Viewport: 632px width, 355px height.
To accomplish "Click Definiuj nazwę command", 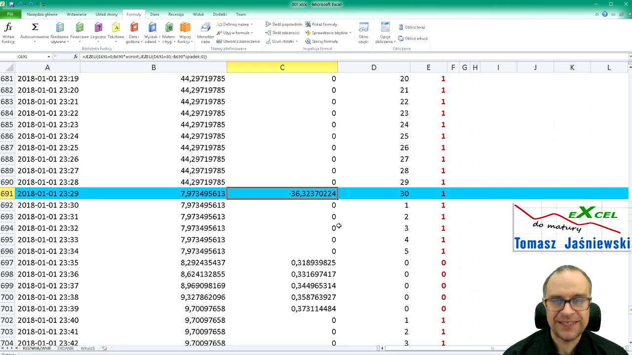I will (235, 24).
